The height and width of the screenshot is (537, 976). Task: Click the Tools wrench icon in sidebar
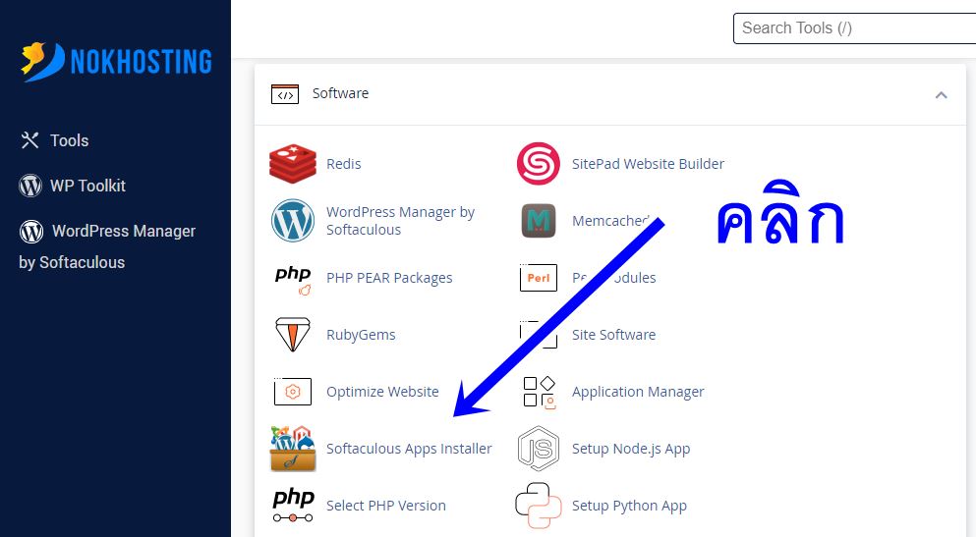29,140
